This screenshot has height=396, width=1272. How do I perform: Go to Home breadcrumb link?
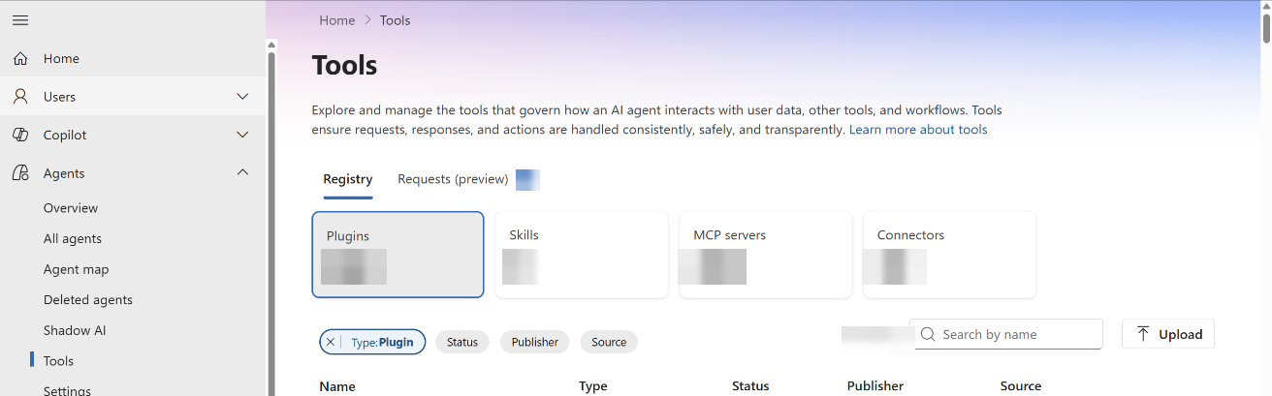(x=337, y=20)
